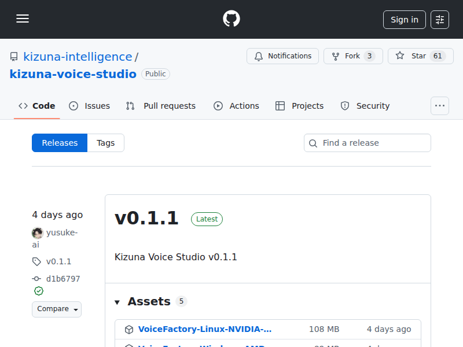Click the yusuke-ai avatar image
The height and width of the screenshot is (347, 463).
pos(37,233)
